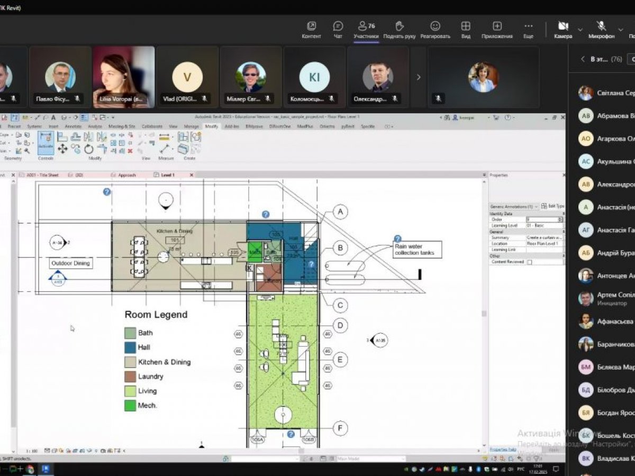
Task: Click the Артем Сопіл Инициатор participant entry
Action: 606,299
